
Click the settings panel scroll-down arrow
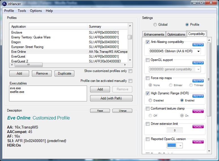click(209, 151)
